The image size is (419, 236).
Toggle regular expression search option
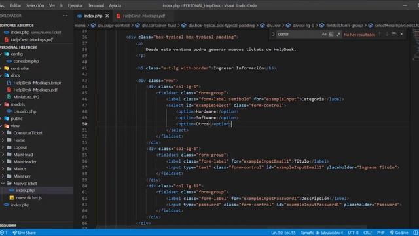pos(338,34)
